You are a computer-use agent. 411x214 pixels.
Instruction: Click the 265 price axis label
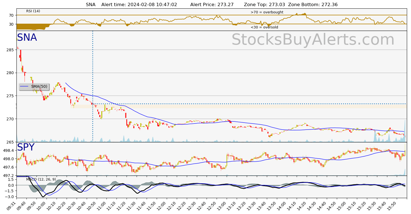10,142
